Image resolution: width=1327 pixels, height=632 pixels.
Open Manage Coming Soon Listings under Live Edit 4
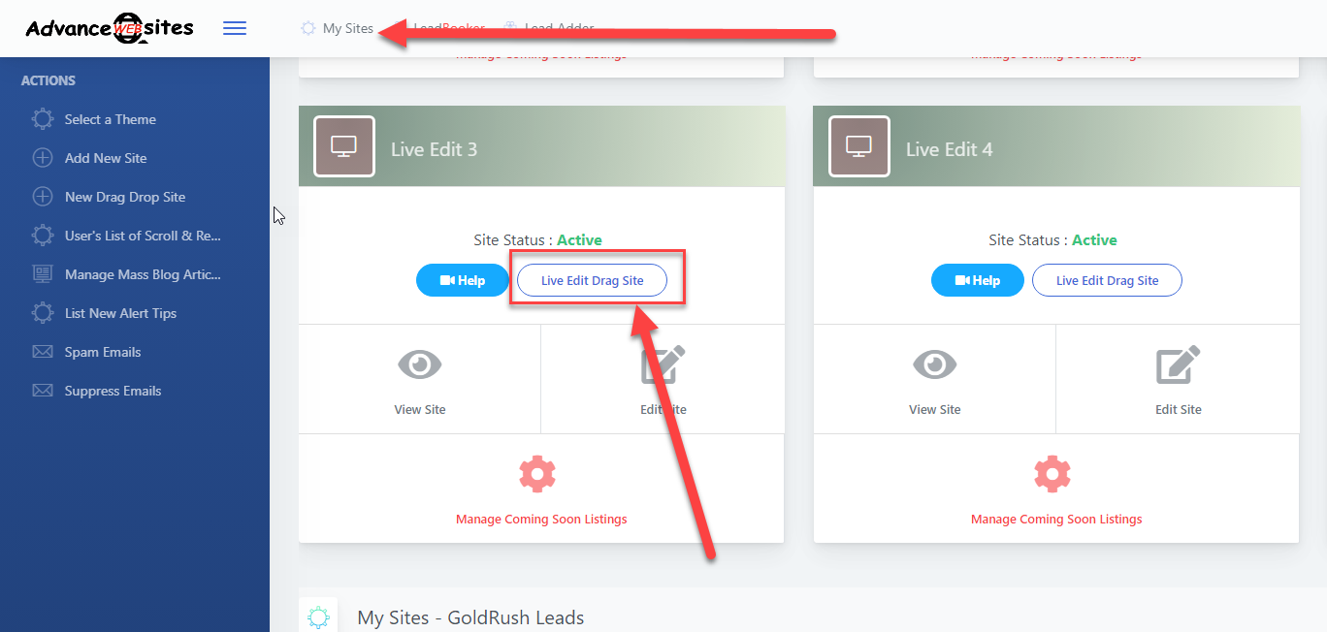pos(1056,520)
